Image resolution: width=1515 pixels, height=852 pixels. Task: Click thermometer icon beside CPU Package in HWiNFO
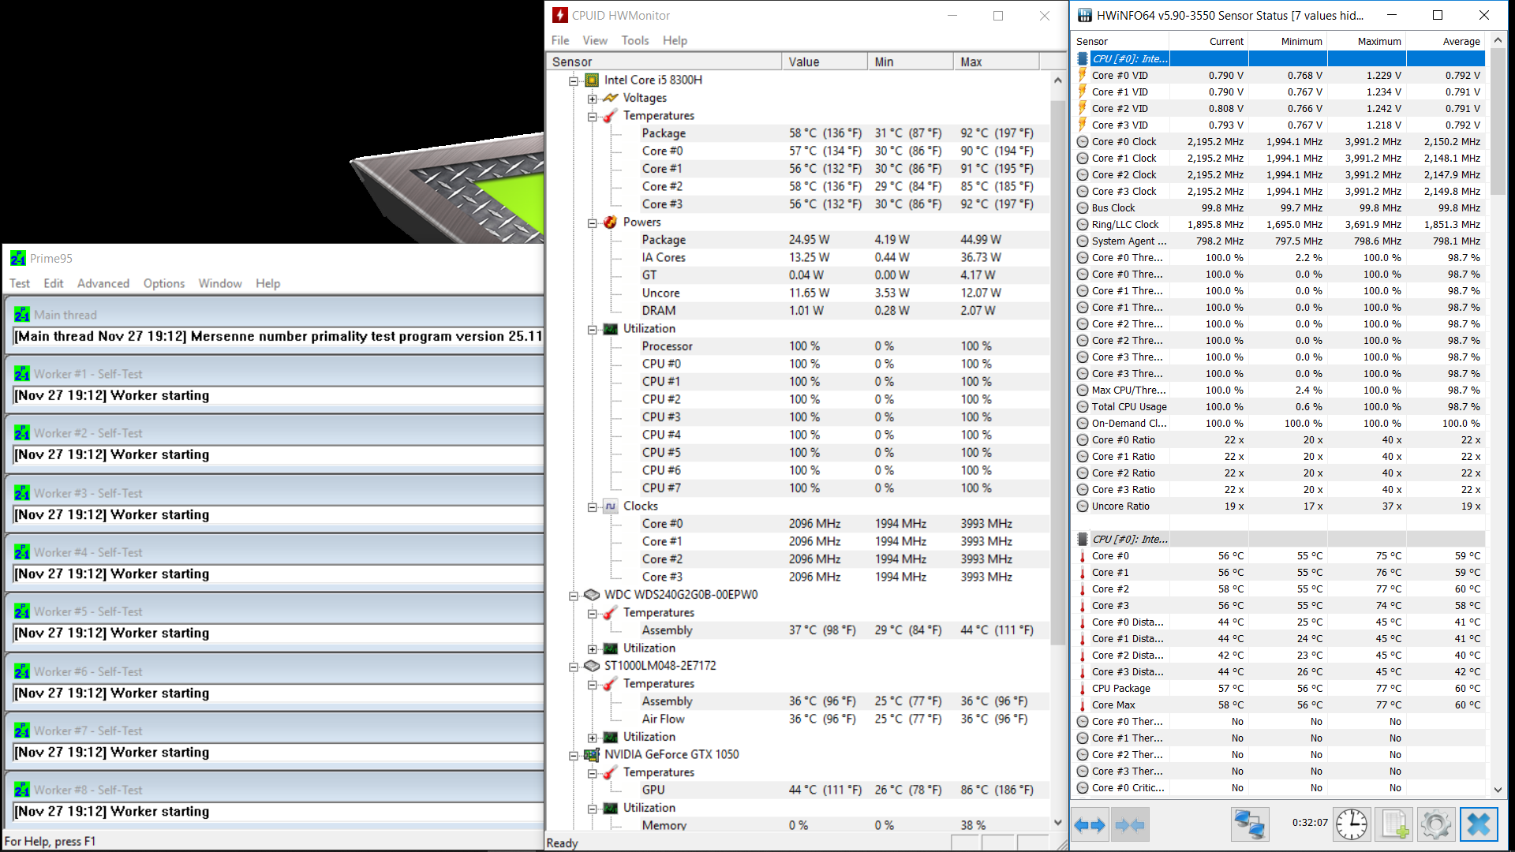(x=1083, y=688)
